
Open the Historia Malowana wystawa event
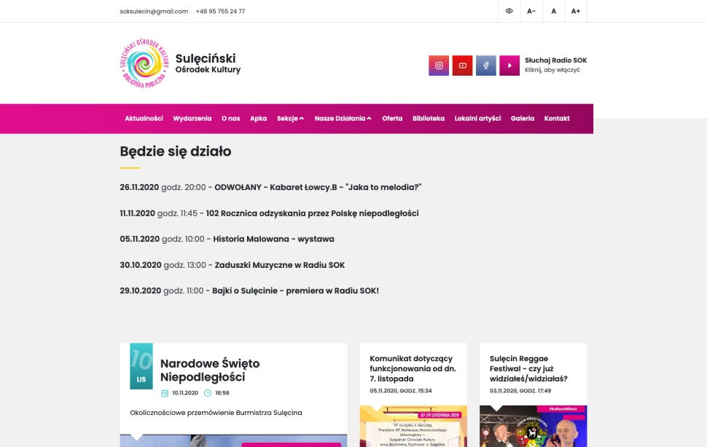(x=273, y=238)
